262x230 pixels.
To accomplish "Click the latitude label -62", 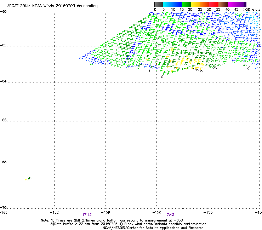I will pyautogui.click(x=3, y=45).
